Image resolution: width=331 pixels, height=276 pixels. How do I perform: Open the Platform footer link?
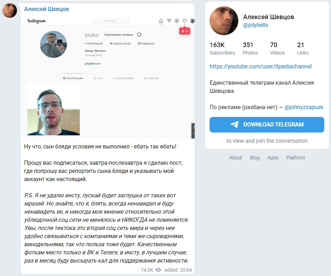tap(296, 158)
